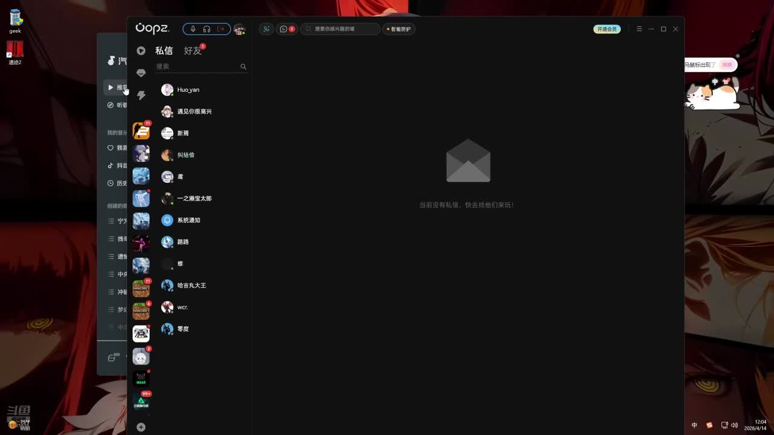Open the chat with Huo_yan
Viewport: 774px width, 435px height.
pyautogui.click(x=187, y=89)
